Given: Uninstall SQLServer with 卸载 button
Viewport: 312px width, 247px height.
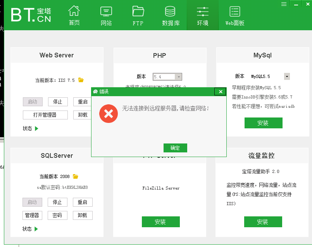Looking at the screenshot, I should tap(83, 215).
